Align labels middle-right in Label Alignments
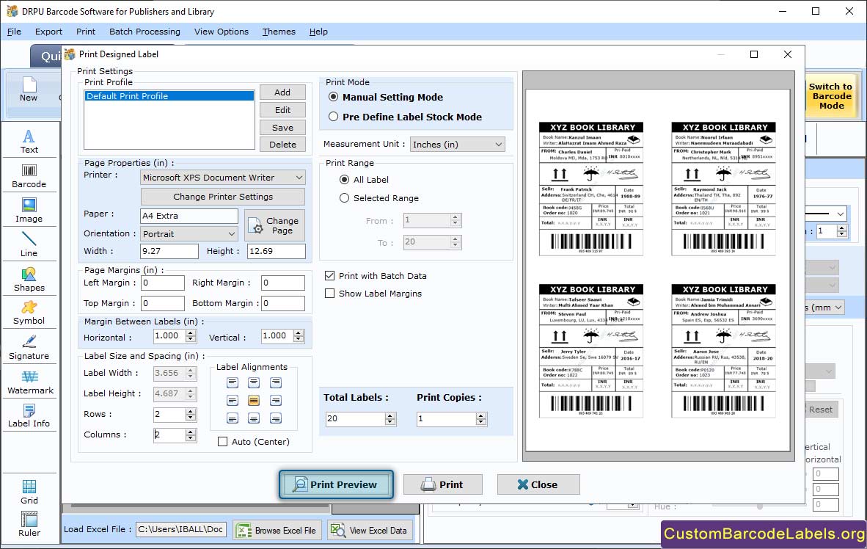Viewport: 867px width, 549px height. [275, 400]
